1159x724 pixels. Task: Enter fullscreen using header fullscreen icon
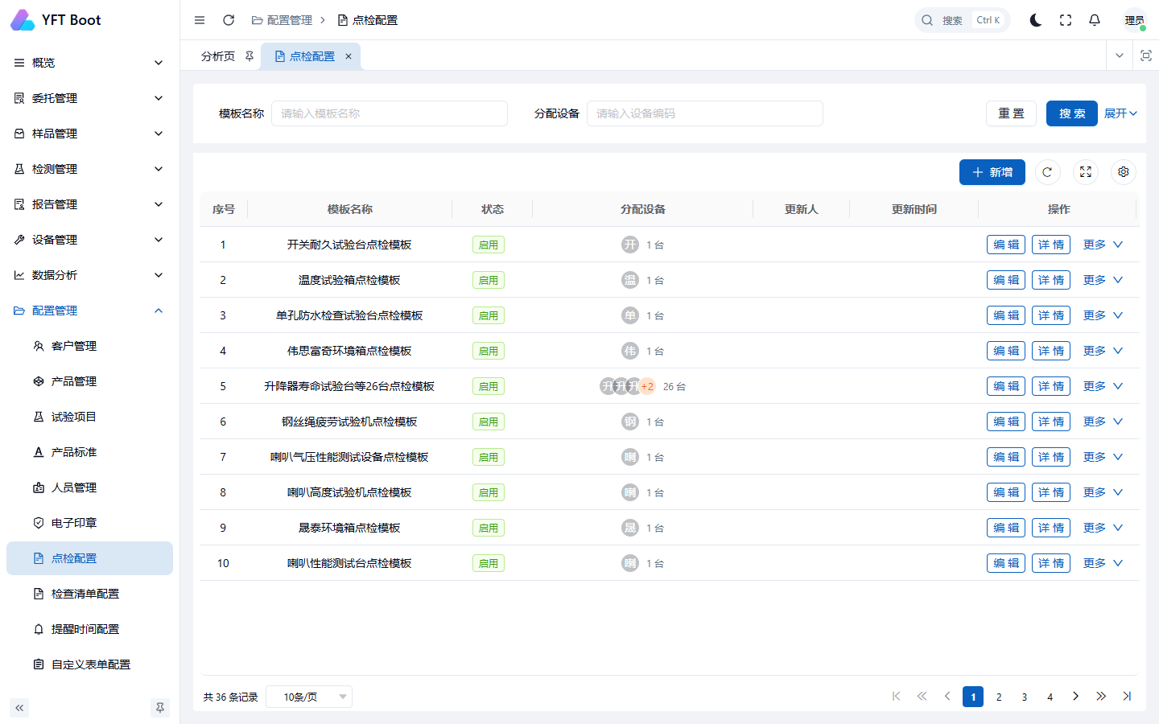click(1066, 20)
